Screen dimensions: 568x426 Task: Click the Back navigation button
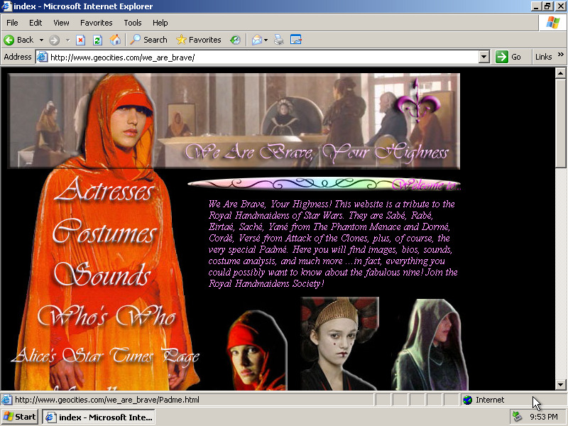point(19,40)
